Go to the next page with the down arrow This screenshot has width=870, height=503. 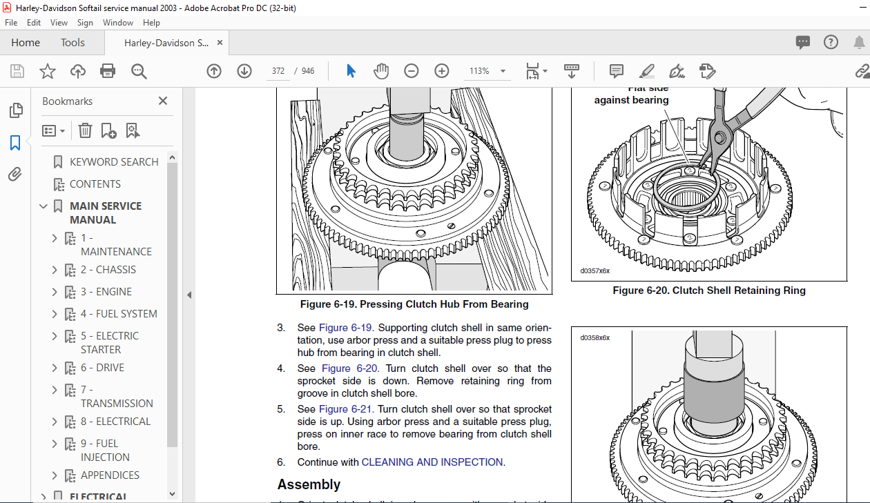click(244, 71)
